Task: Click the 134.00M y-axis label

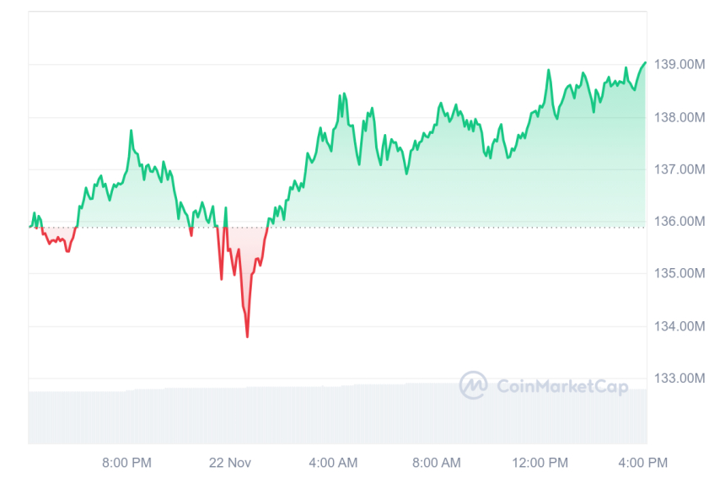Action: pyautogui.click(x=681, y=326)
